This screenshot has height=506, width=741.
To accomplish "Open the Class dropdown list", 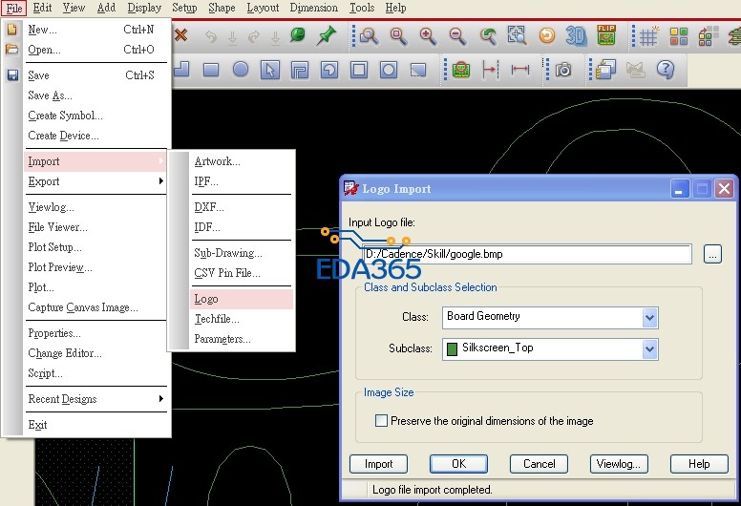I will point(650,317).
